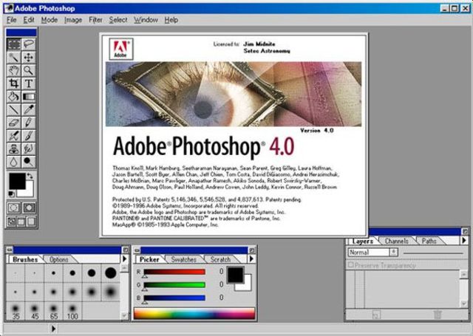Switch to Standard editing mode
The width and height of the screenshot is (473, 336).
pyautogui.click(x=14, y=208)
